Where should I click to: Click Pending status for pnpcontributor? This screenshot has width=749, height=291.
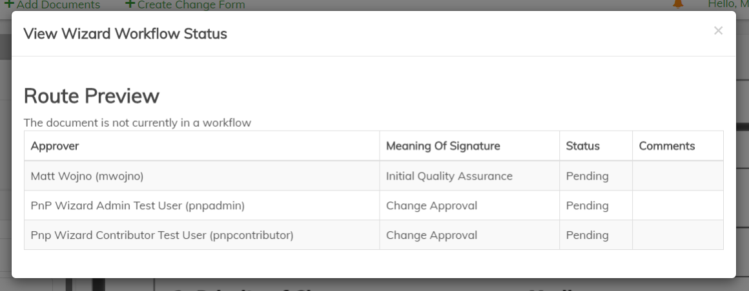[587, 235]
